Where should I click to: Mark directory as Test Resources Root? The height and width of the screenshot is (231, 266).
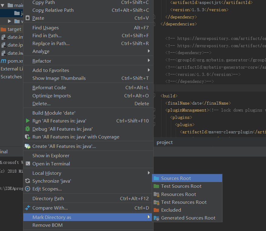coord(187,202)
